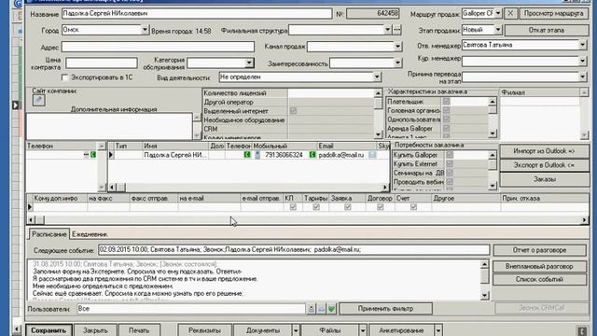Click the Закрыть button
Image resolution: width=597 pixels, height=336 pixels.
95,330
